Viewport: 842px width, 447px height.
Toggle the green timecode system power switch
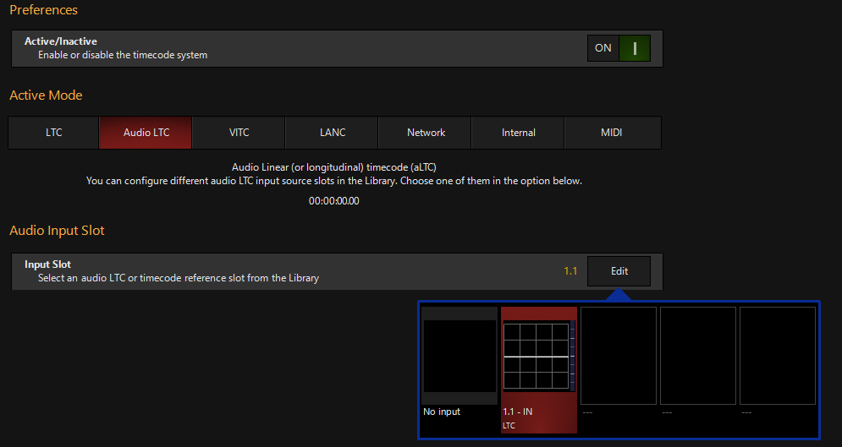point(635,48)
